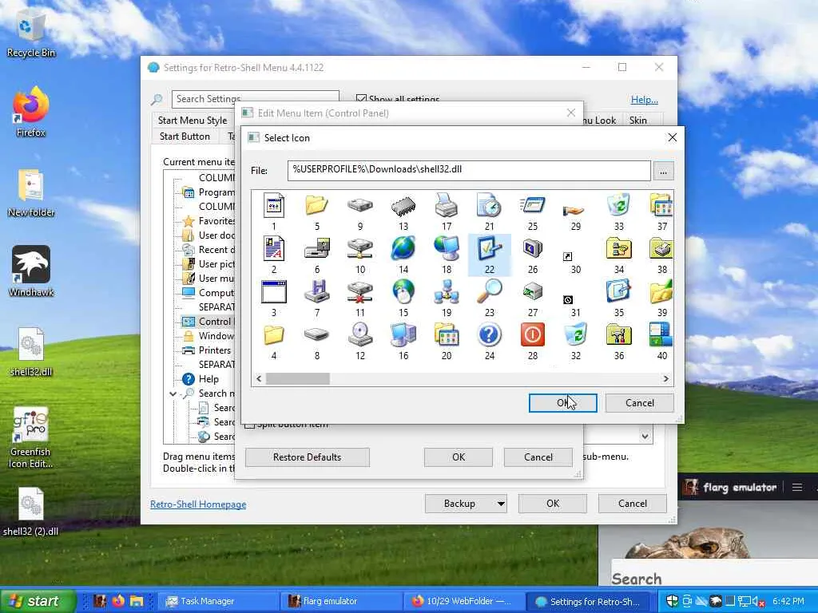Open Greenfish Icon Editor desktop shortcut
818x613 pixels.
pos(31,438)
